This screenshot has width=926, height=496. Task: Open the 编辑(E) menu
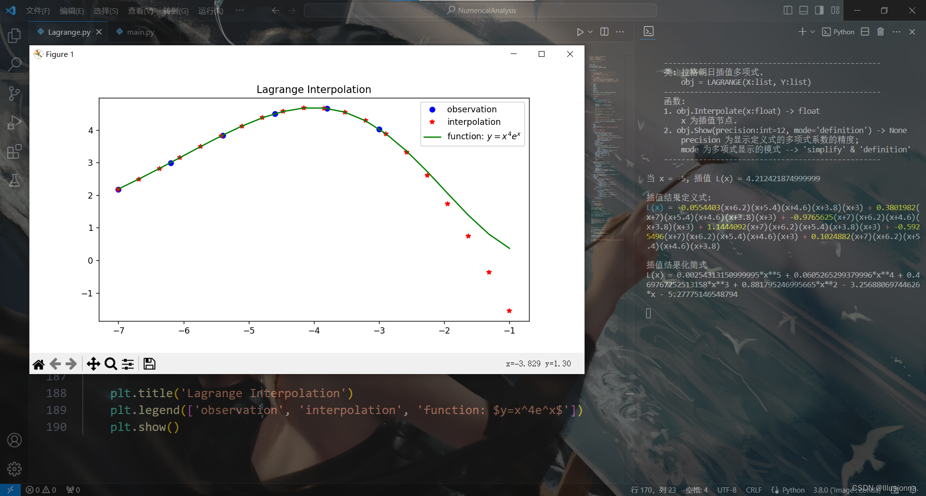point(72,11)
